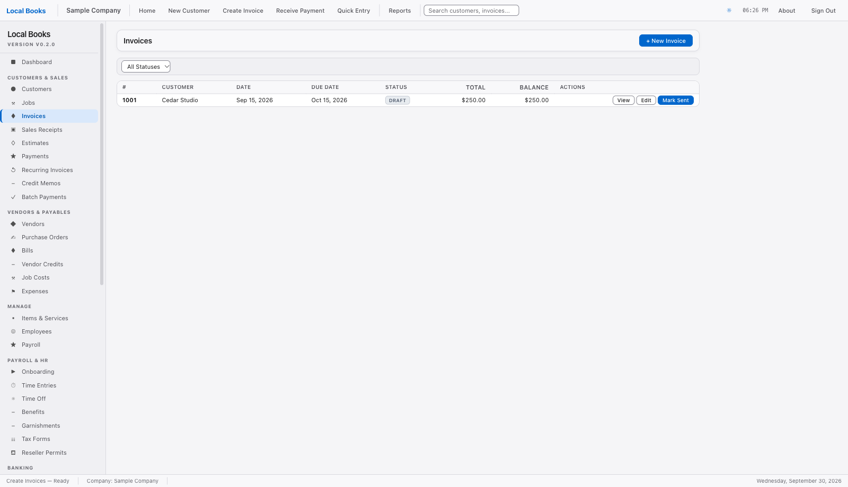
Task: Click the Time Entries clock icon
Action: click(13, 385)
